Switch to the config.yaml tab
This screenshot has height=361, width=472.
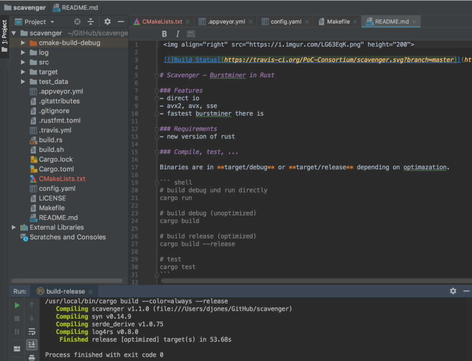click(285, 22)
